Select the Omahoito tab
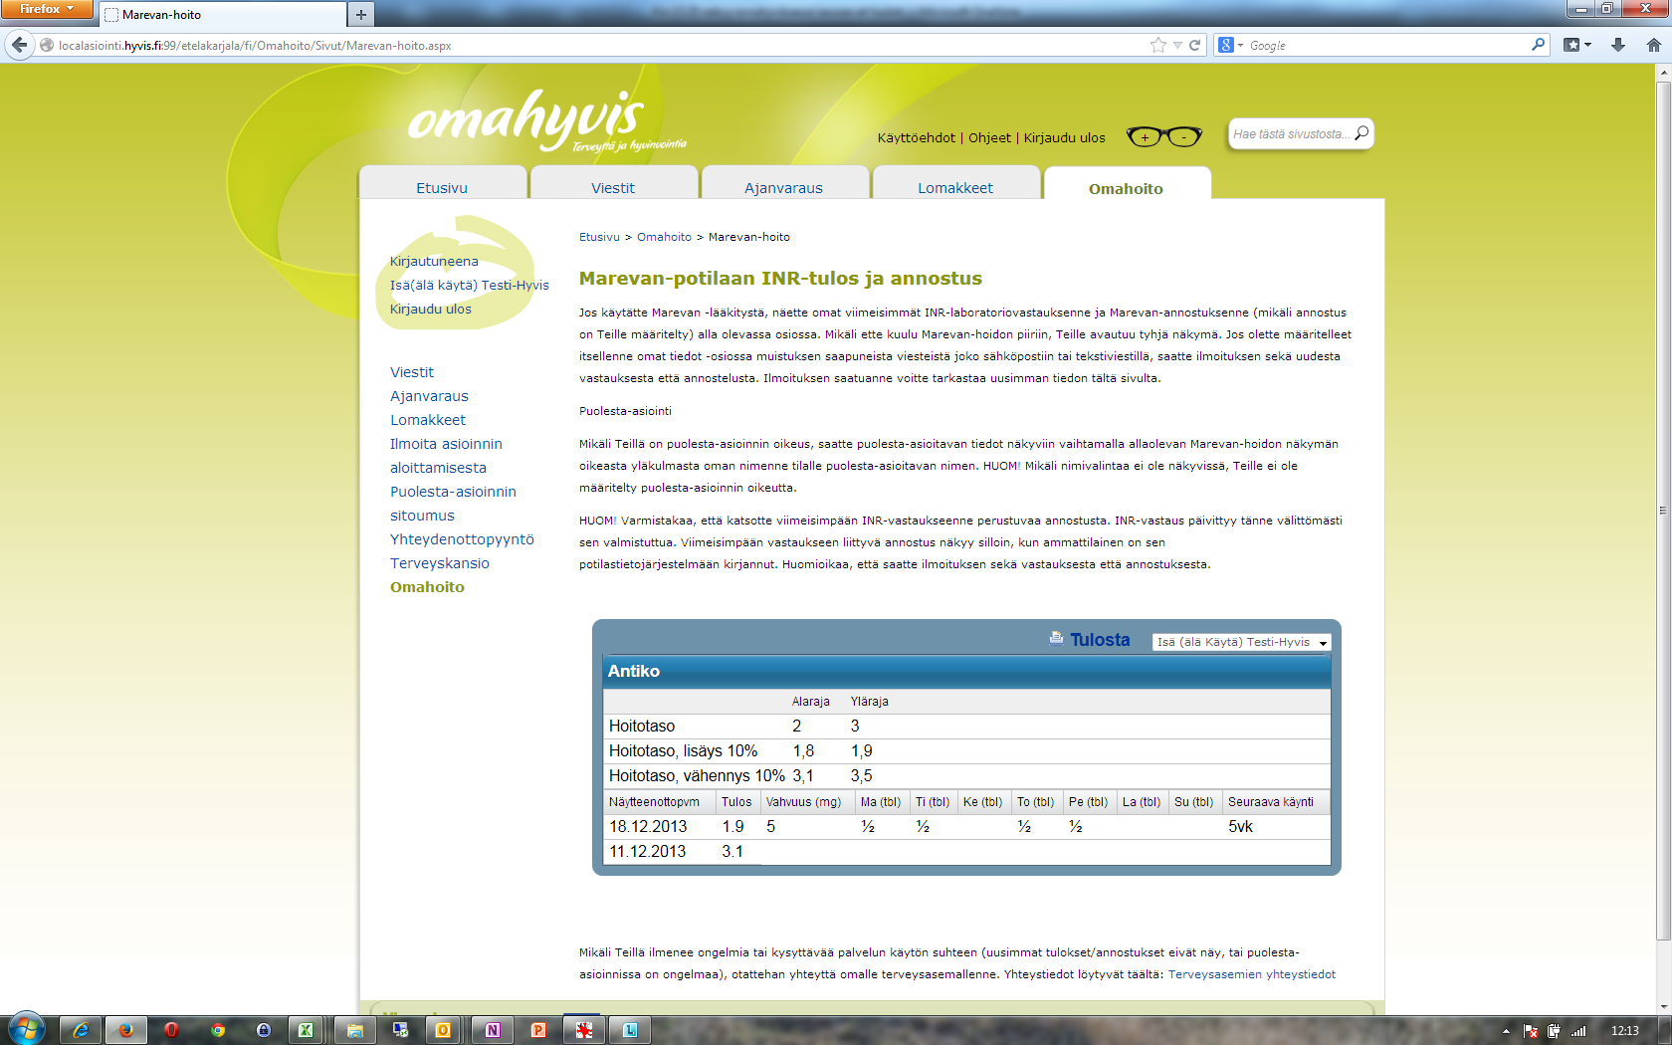The image size is (1672, 1045). click(1126, 185)
